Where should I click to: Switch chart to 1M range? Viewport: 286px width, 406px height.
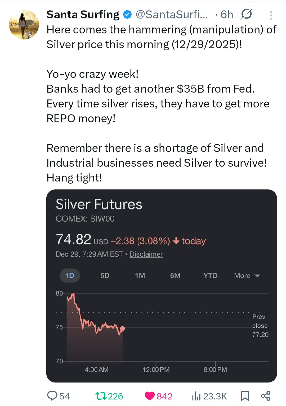coord(140,276)
